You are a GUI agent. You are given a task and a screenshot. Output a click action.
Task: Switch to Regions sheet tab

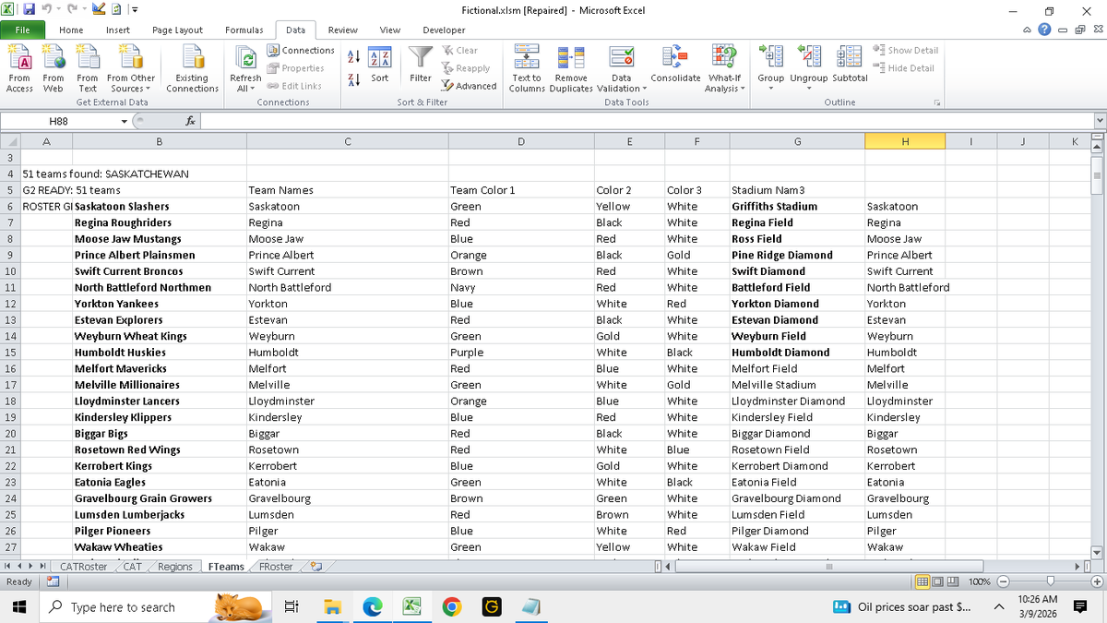(175, 567)
